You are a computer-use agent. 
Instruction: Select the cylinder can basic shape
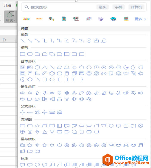(67, 74)
